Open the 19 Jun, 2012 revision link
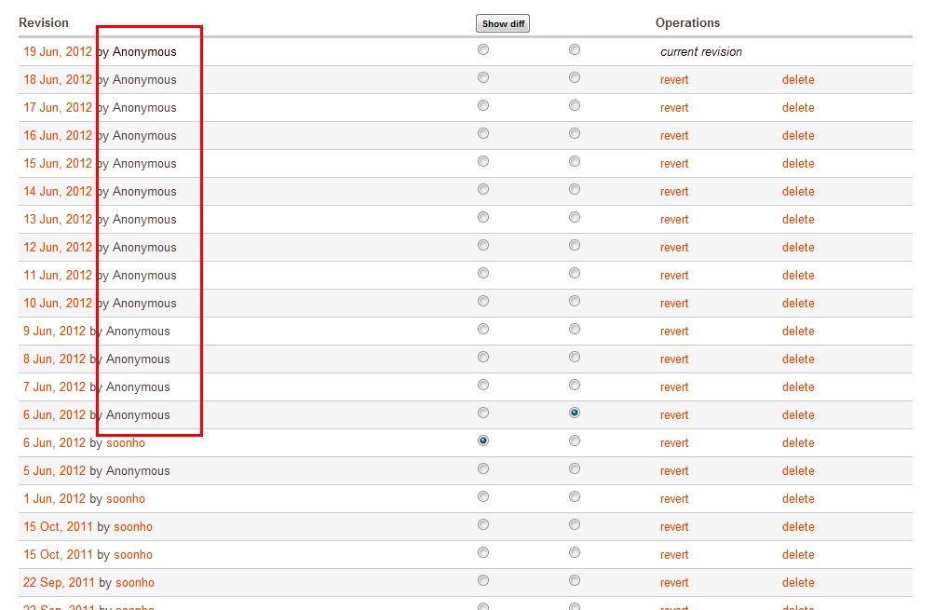This screenshot has height=610, width=935. [58, 52]
